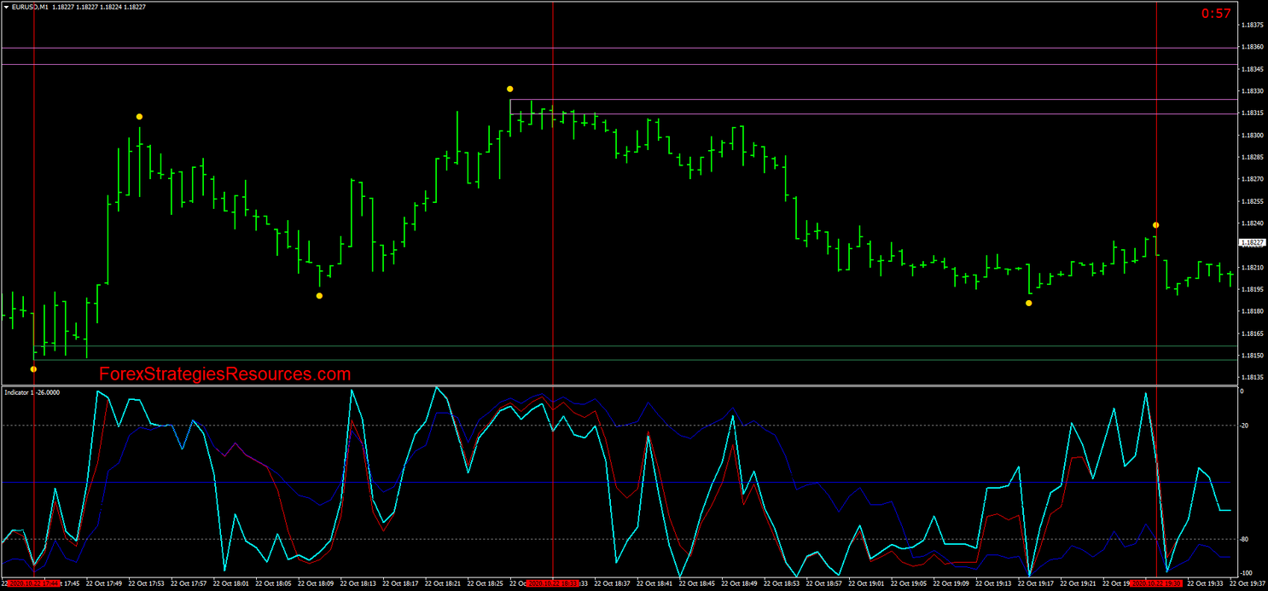Click the 22 Oct 18:57 time label
Image resolution: width=1268 pixels, height=591 pixels.
click(x=824, y=584)
